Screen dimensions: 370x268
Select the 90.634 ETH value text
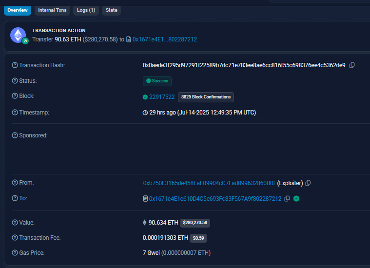pos(163,223)
